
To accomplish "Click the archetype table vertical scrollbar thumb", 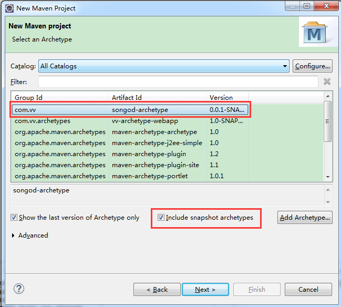I will pos(327,121).
